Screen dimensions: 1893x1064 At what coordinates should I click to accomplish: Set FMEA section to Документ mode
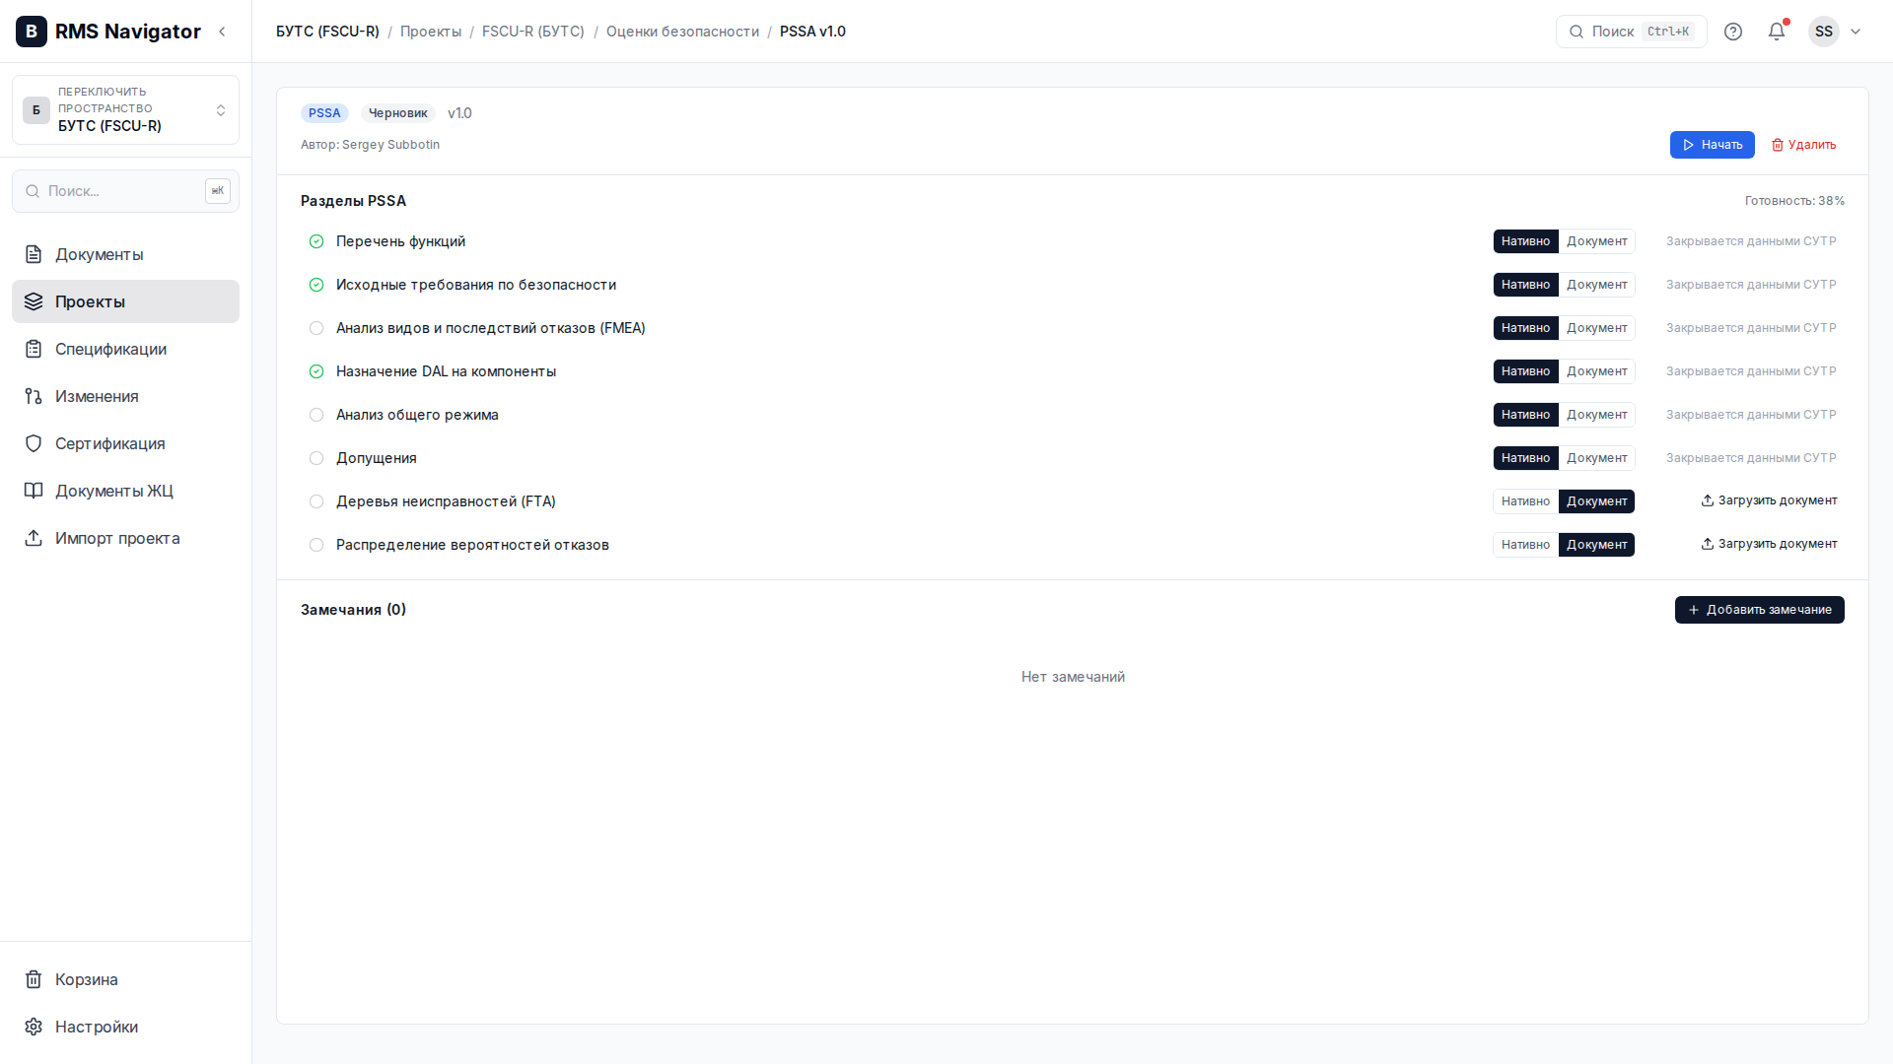coord(1596,328)
